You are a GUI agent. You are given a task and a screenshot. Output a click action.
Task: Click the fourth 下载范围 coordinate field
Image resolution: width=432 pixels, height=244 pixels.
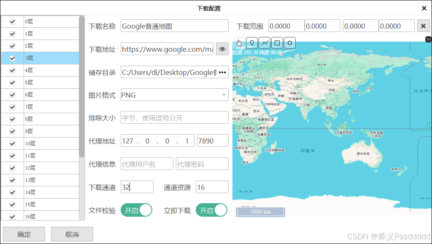tap(397, 26)
